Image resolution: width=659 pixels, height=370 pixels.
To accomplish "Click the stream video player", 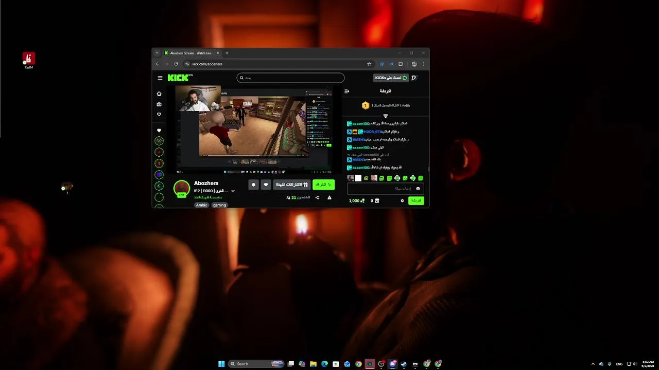I will [254, 130].
